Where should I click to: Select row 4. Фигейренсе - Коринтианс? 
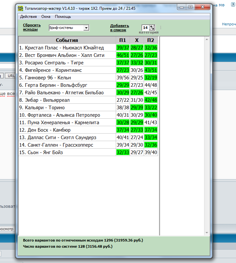click(x=67, y=70)
